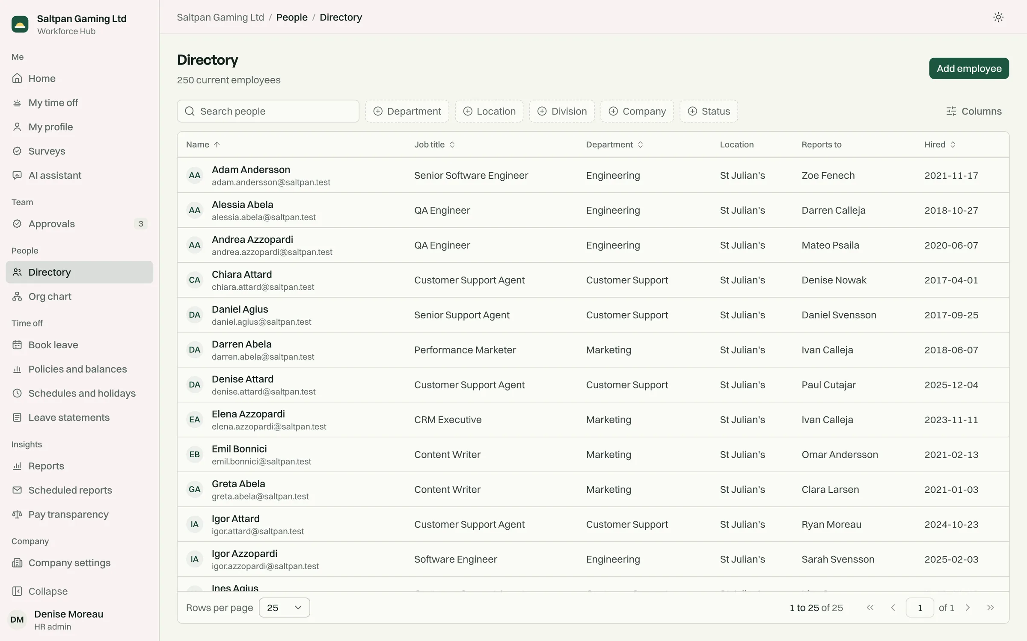The image size is (1027, 641).
Task: Click Schedules and holidays clock icon
Action: point(17,394)
